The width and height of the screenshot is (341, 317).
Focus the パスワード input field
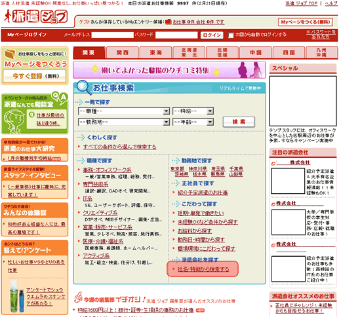tap(176, 35)
